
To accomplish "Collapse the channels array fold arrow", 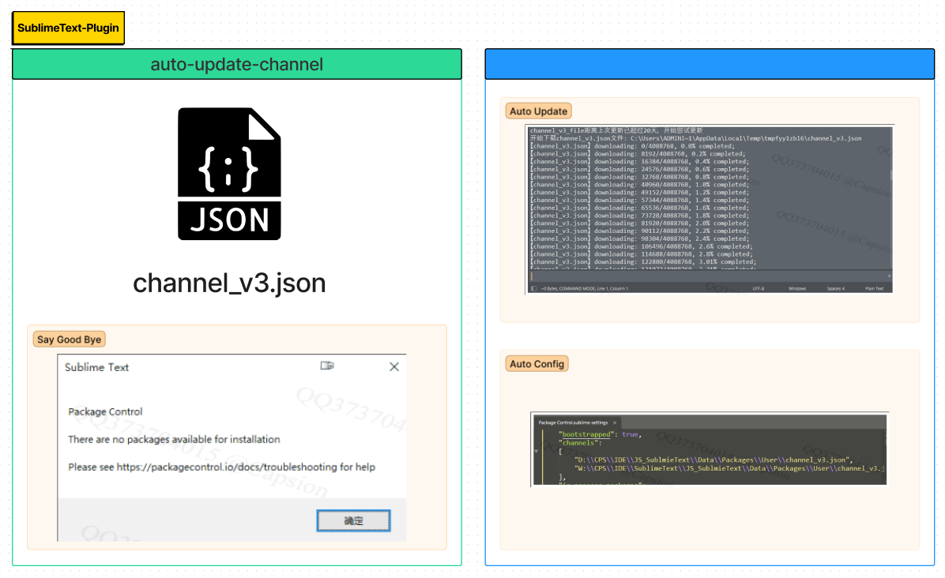I will pos(536,451).
